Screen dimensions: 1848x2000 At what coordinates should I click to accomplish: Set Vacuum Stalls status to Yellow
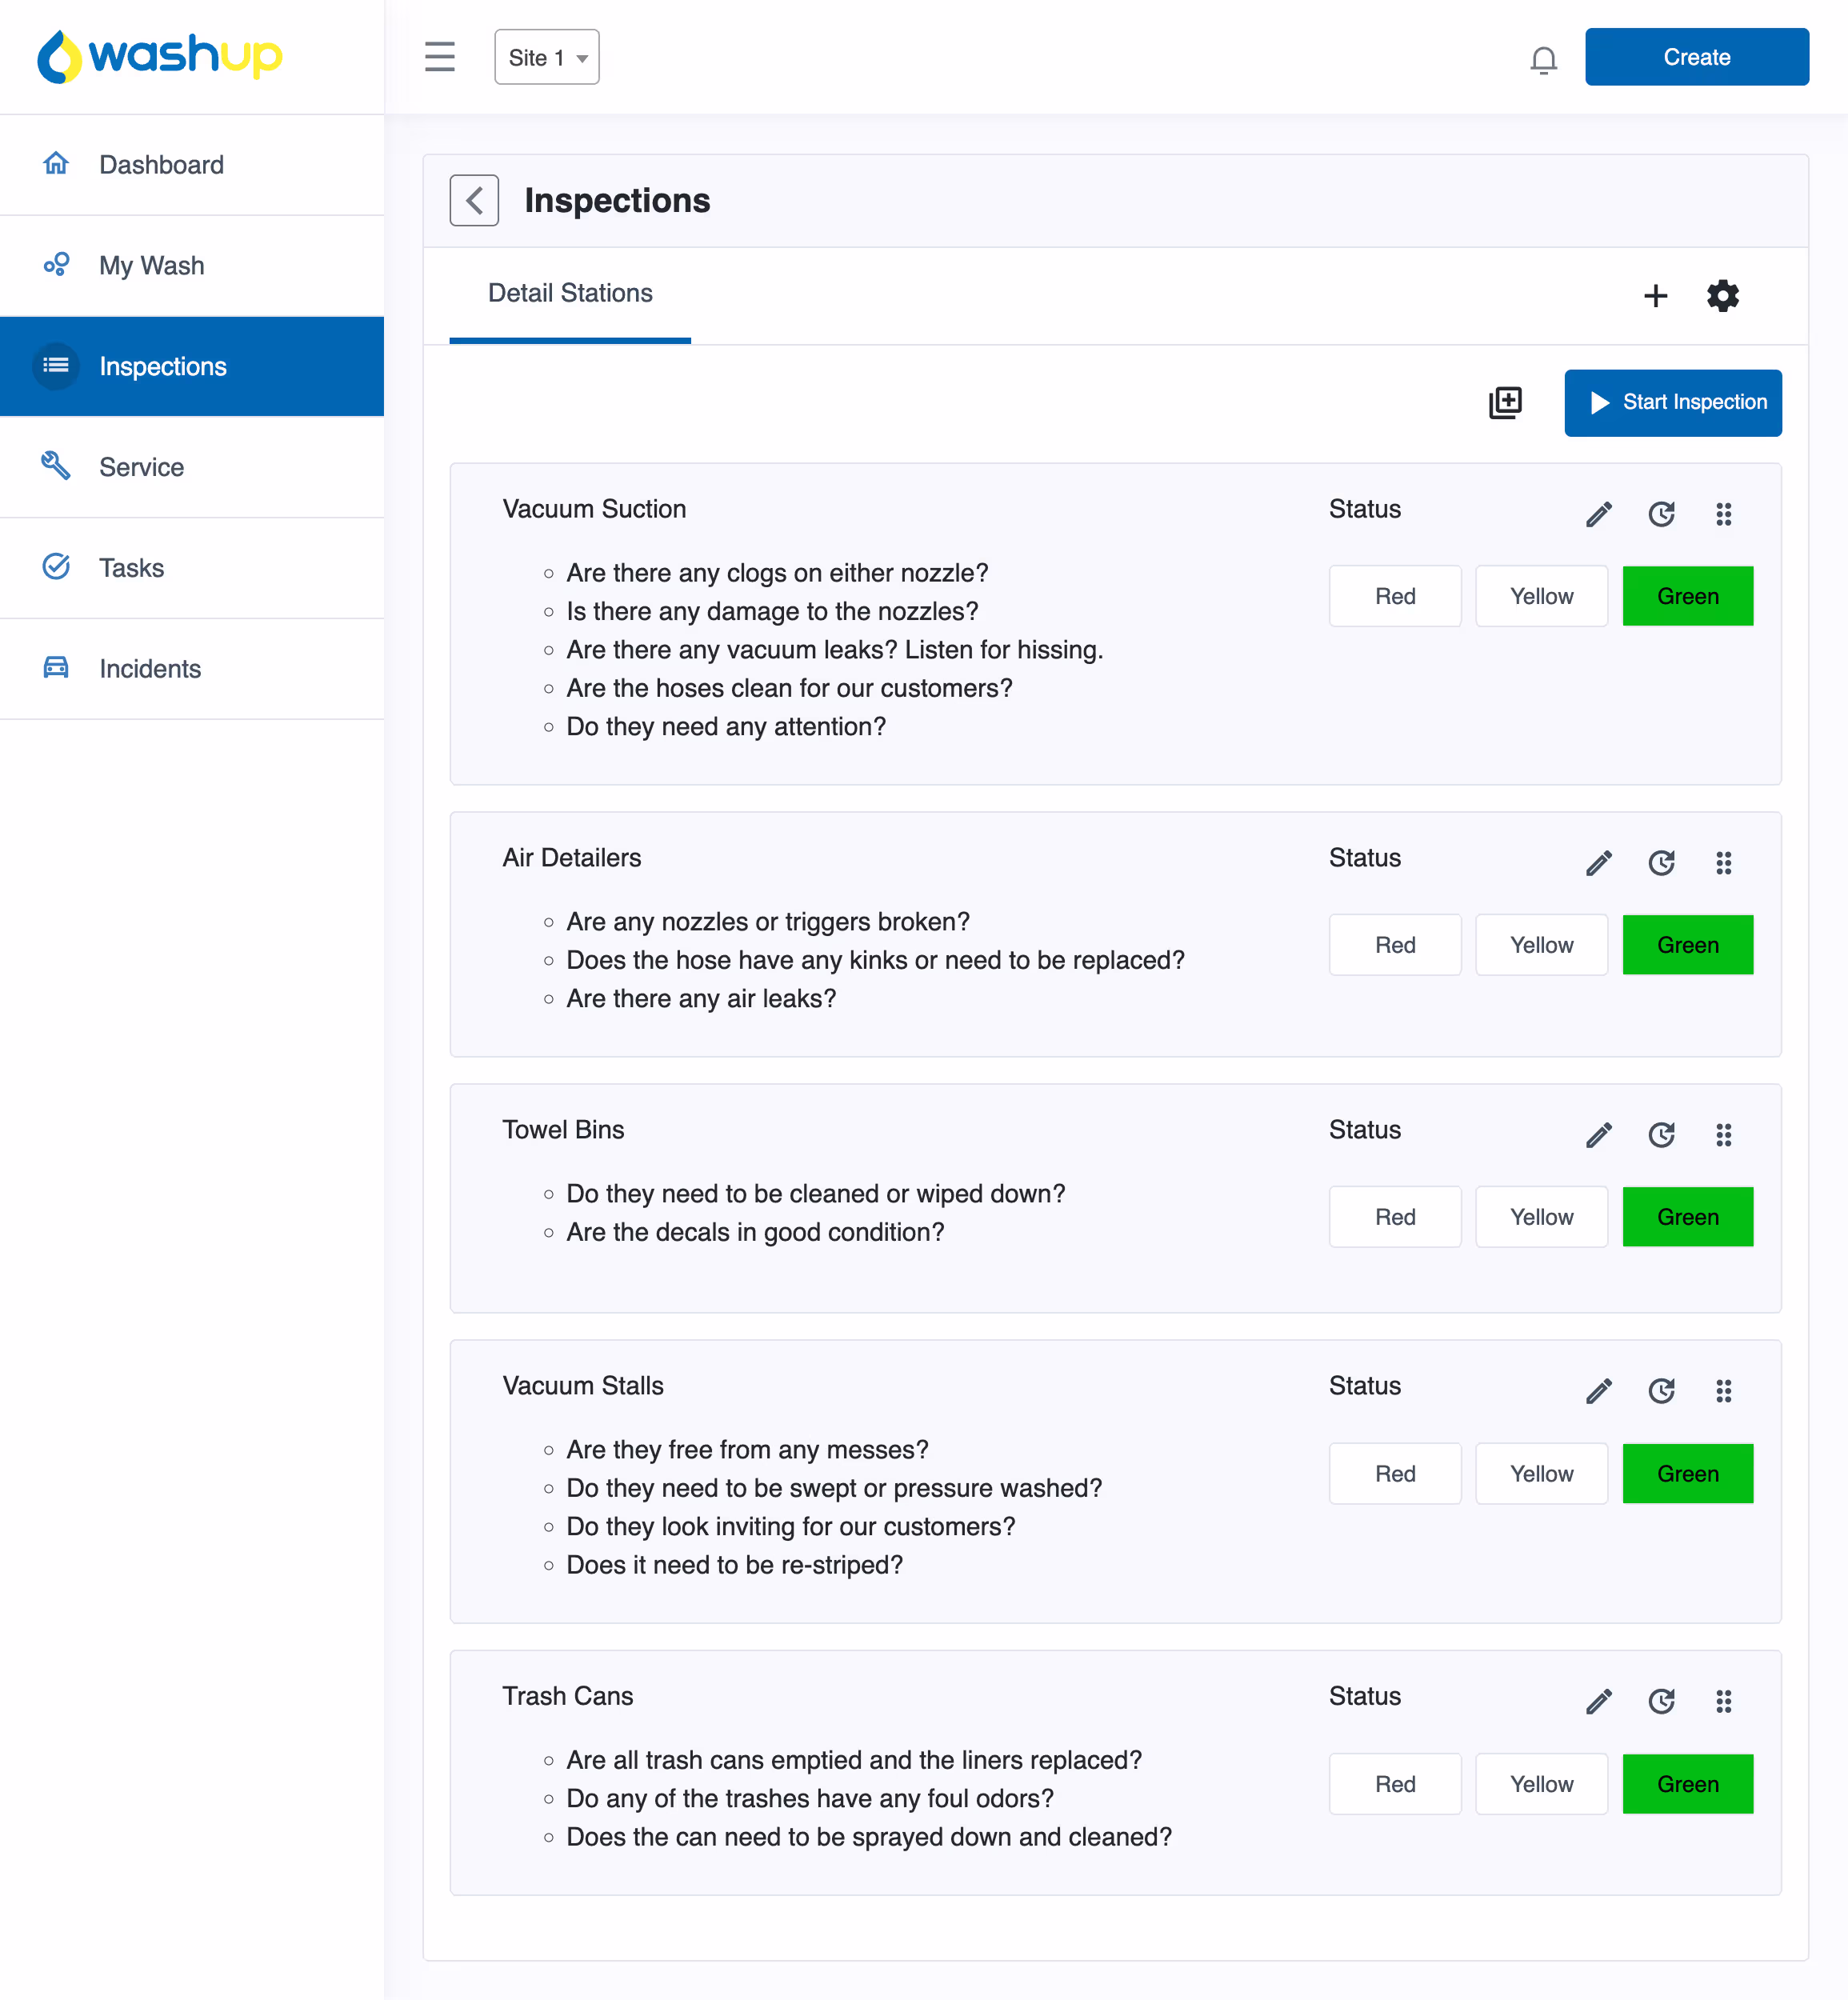point(1541,1474)
